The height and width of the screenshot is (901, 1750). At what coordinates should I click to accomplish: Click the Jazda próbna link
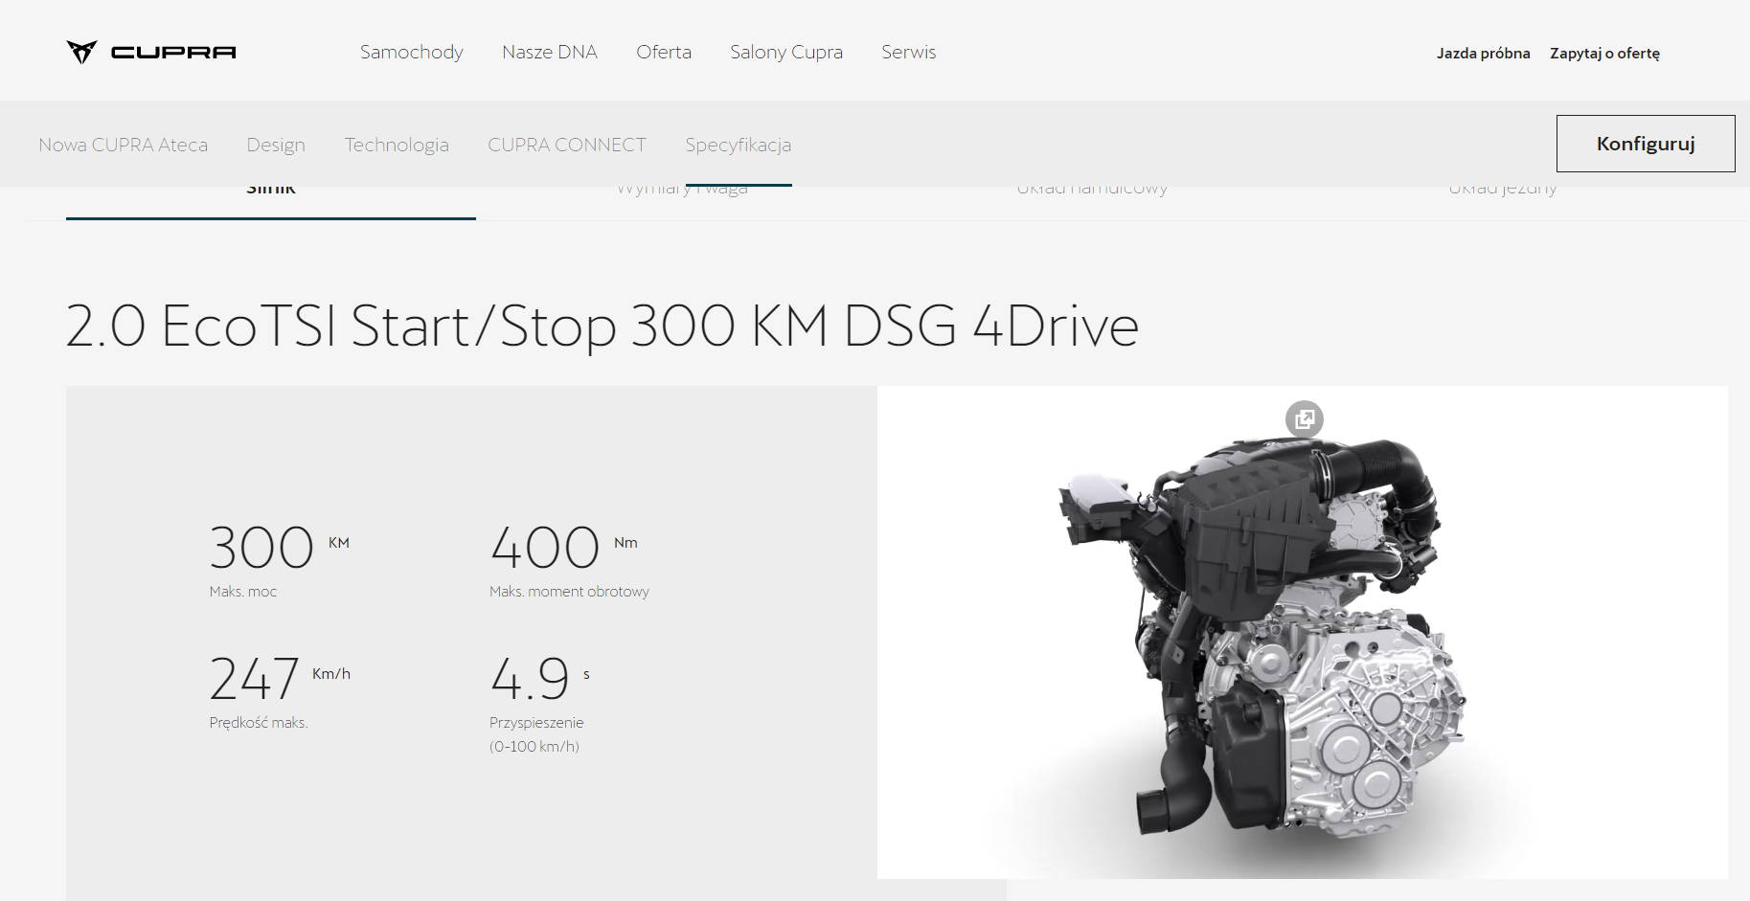tap(1483, 54)
